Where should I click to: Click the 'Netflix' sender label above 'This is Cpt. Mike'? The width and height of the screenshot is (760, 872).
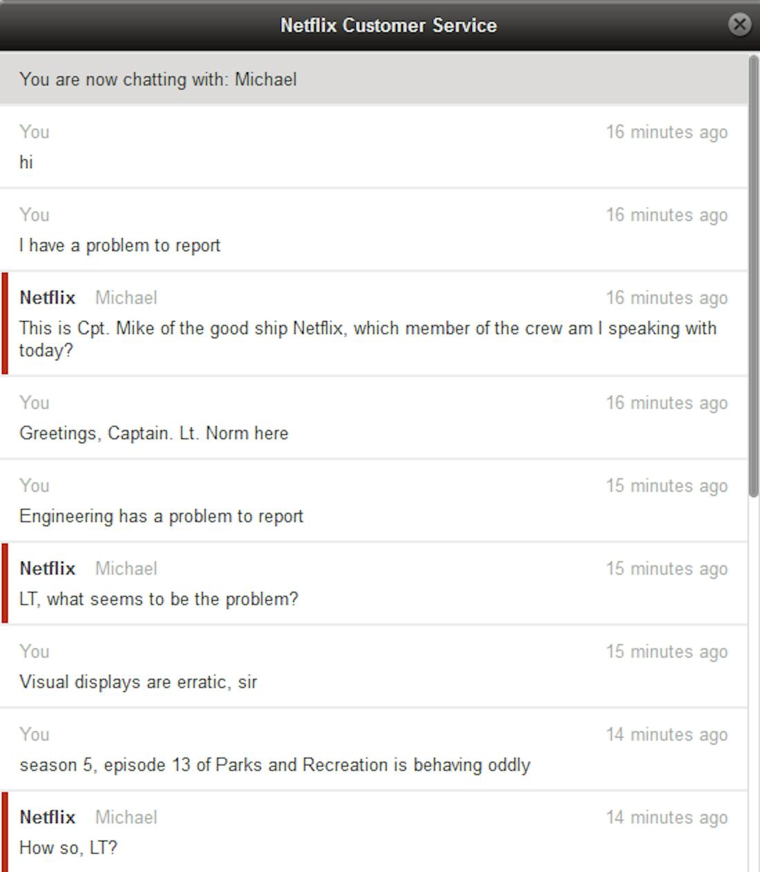point(47,298)
